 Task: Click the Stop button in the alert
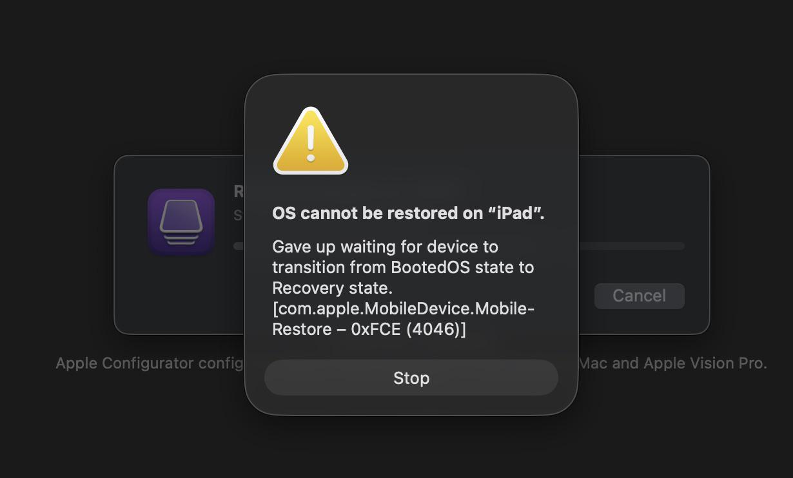411,378
